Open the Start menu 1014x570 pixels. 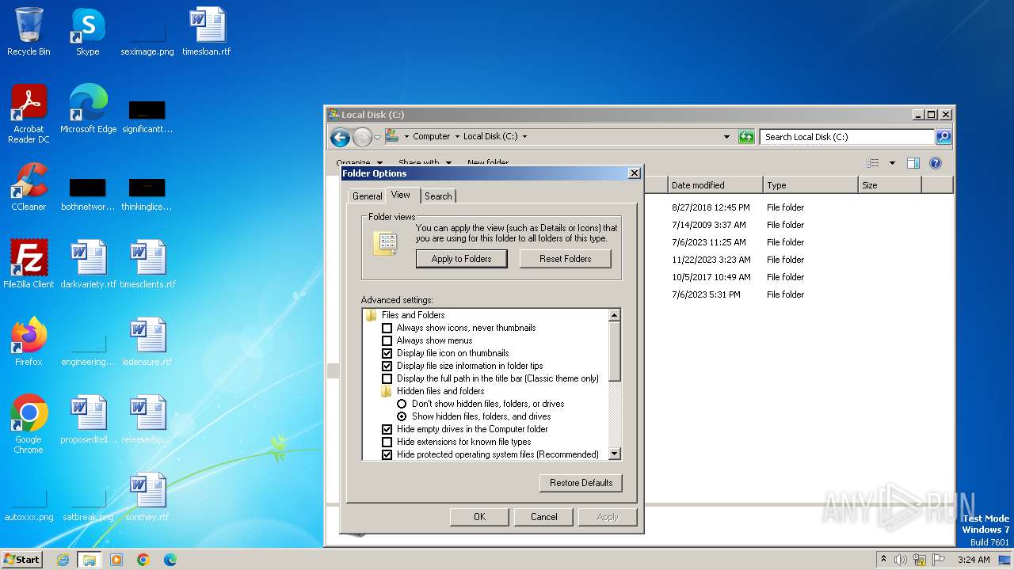(22, 560)
